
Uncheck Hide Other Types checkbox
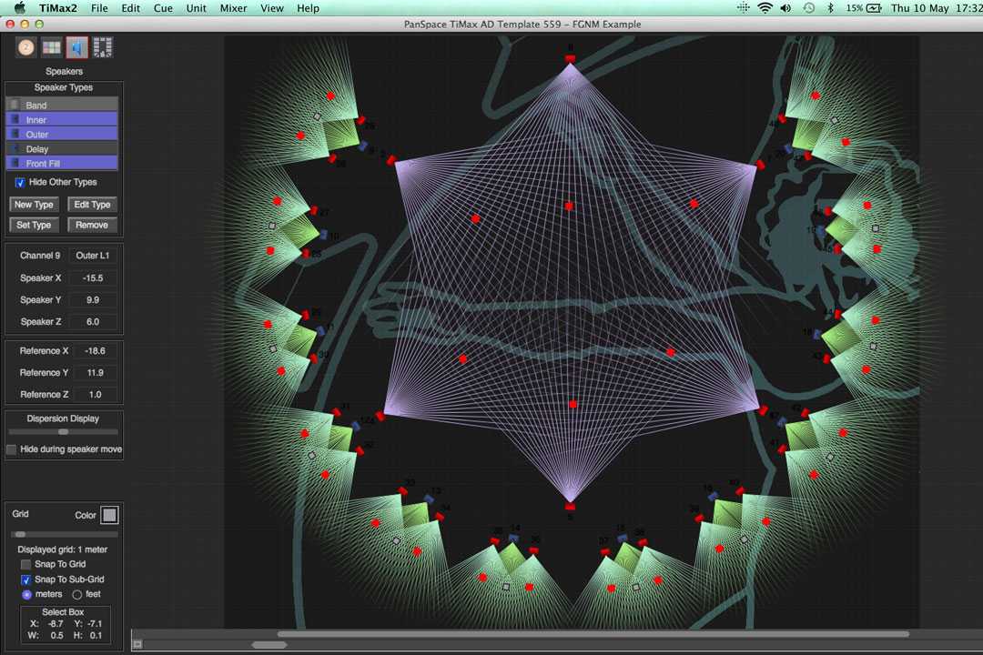(20, 183)
